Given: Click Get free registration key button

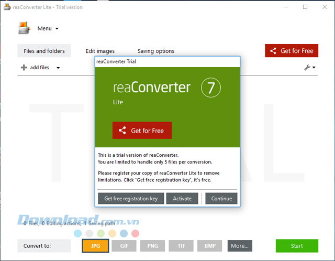Looking at the screenshot, I should [x=131, y=199].
